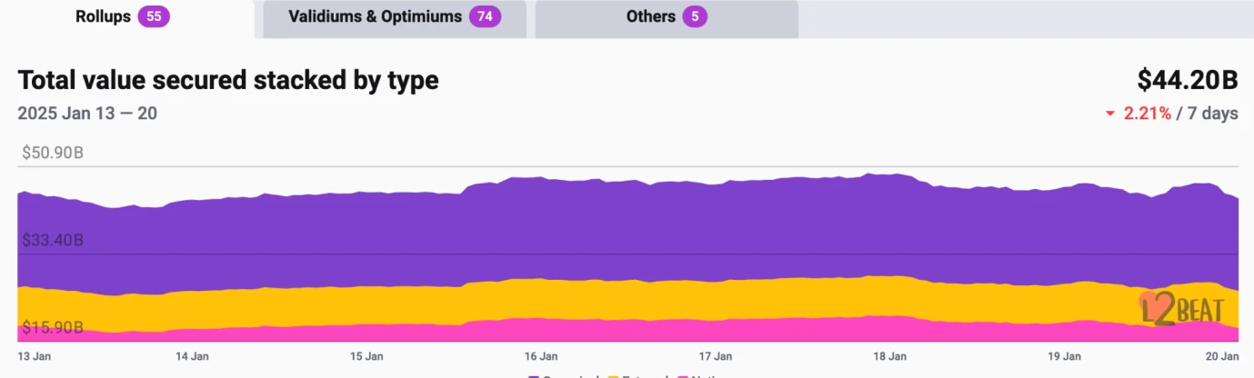This screenshot has width=1254, height=378.
Task: Click the $44.20B total value
Action: coord(1188,80)
